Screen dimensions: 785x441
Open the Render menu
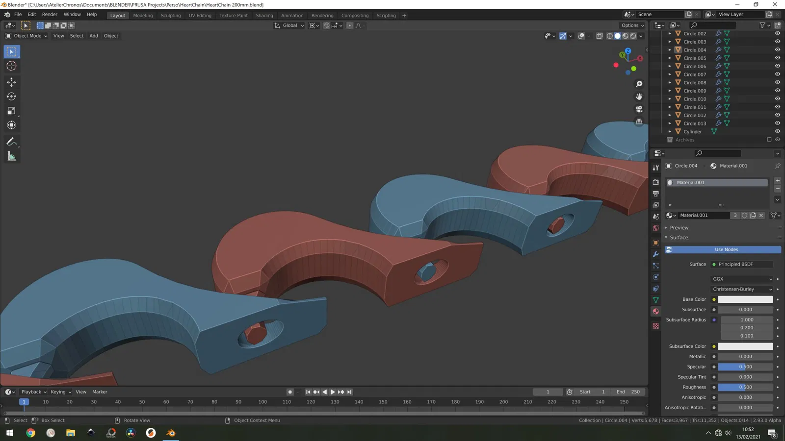pyautogui.click(x=50, y=15)
